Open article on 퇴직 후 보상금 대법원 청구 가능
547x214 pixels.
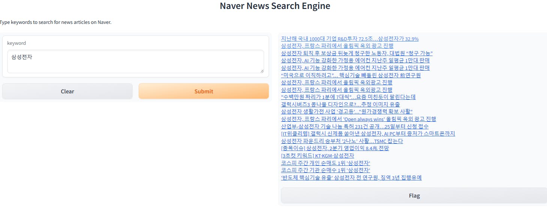pyautogui.click(x=357, y=53)
